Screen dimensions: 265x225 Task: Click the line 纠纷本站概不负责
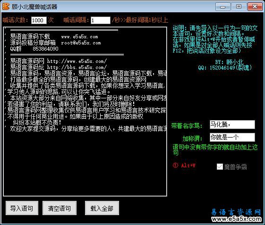(37, 122)
